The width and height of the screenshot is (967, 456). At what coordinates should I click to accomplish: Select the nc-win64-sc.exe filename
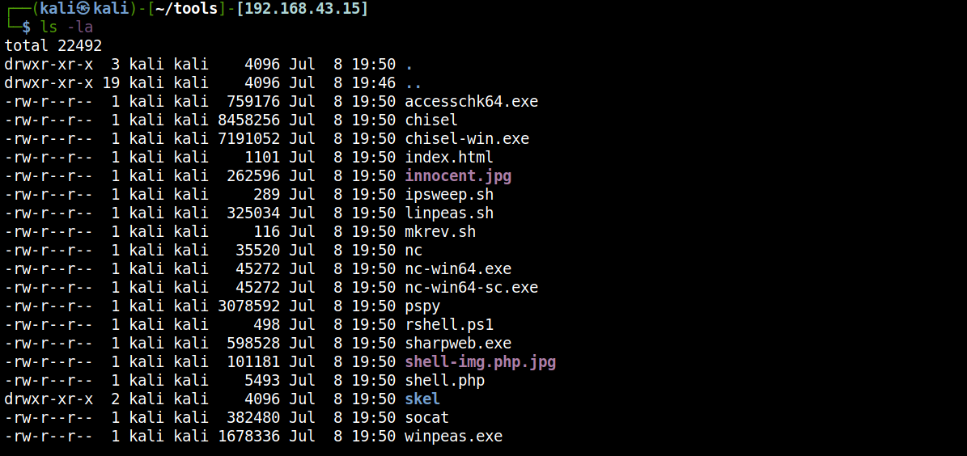471,288
